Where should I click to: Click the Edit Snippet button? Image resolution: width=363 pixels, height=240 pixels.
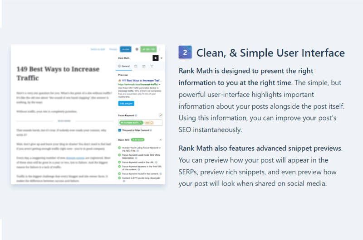[126, 104]
